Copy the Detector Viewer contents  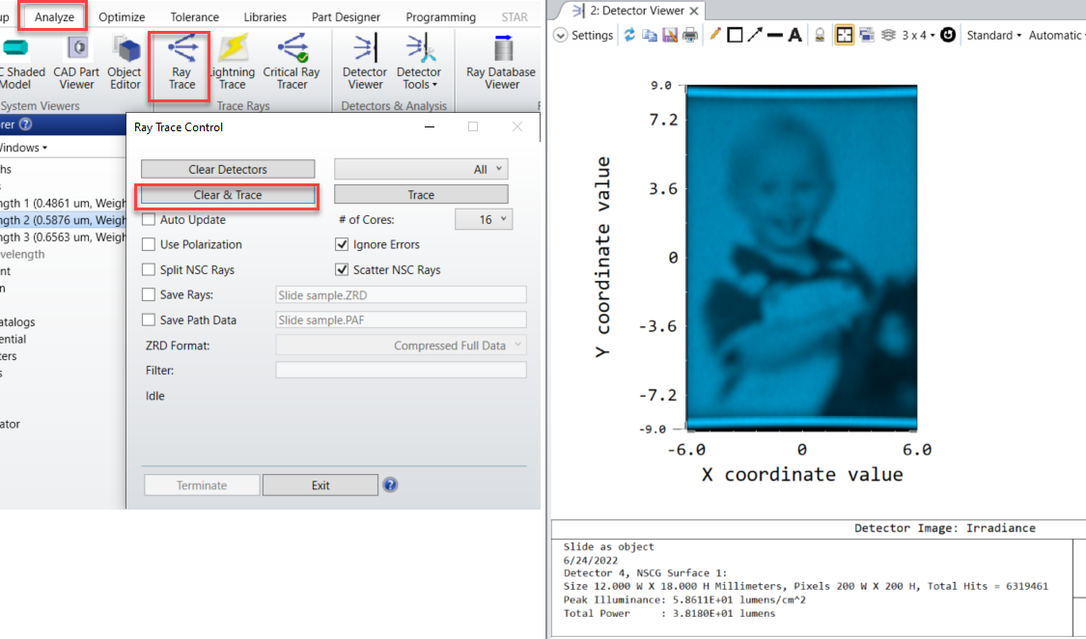[649, 35]
